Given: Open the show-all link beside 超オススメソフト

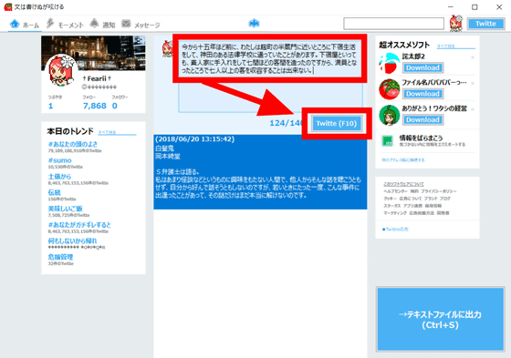Looking at the screenshot, I should pyautogui.click(x=446, y=46).
